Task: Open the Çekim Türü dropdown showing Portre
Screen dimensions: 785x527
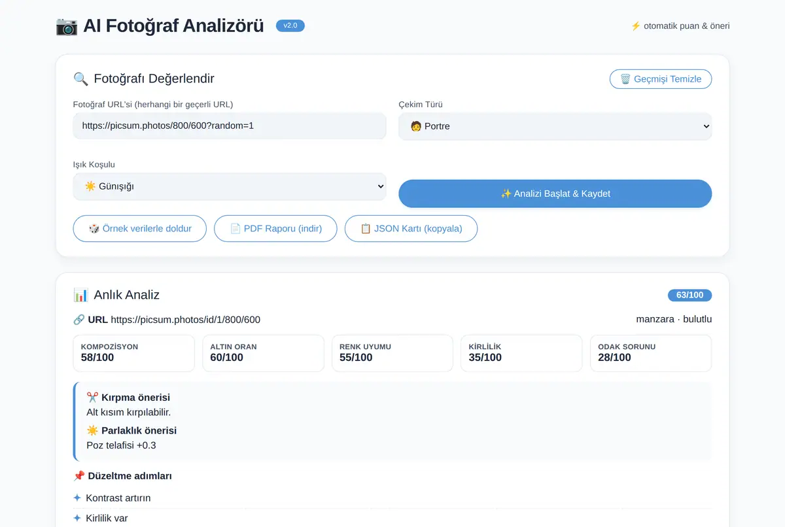Action: pyautogui.click(x=555, y=126)
